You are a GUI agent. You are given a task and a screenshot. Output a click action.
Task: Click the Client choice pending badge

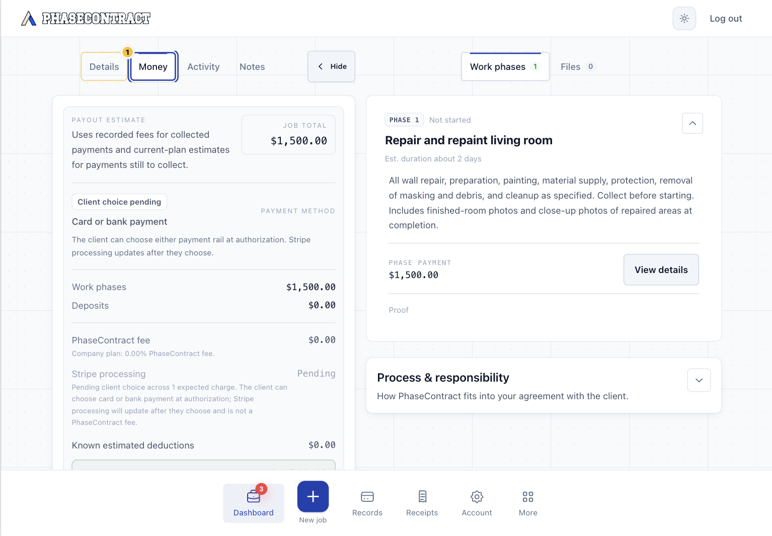tap(119, 202)
